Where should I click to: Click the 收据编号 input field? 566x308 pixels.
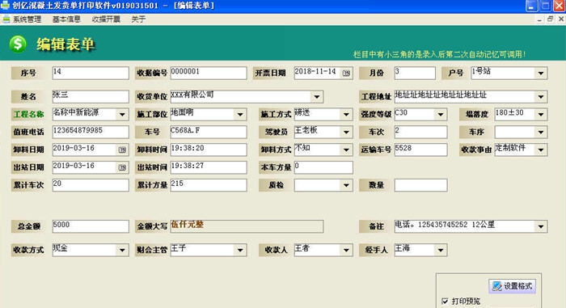click(x=209, y=73)
